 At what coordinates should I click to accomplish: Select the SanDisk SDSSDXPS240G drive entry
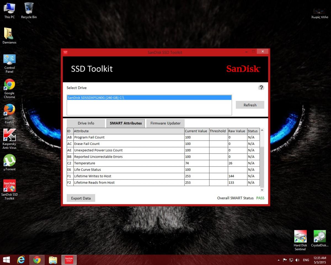tap(149, 98)
